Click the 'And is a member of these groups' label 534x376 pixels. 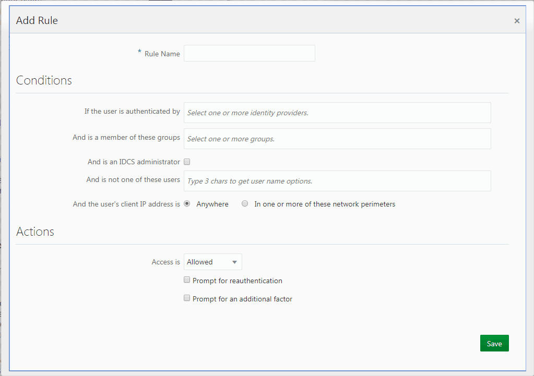tap(126, 137)
